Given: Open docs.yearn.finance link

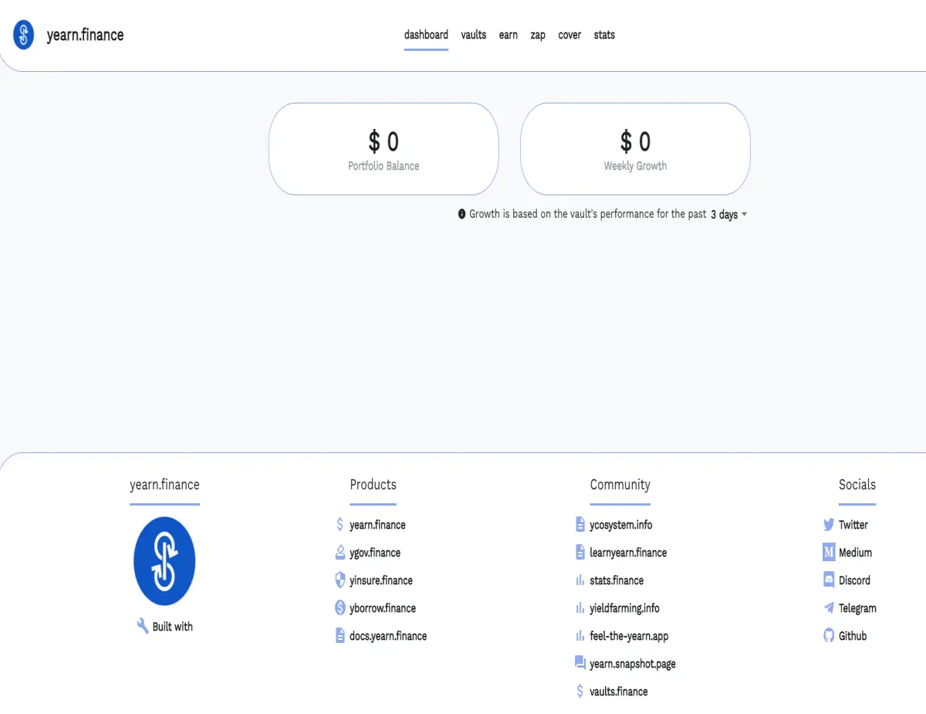Looking at the screenshot, I should 388,636.
